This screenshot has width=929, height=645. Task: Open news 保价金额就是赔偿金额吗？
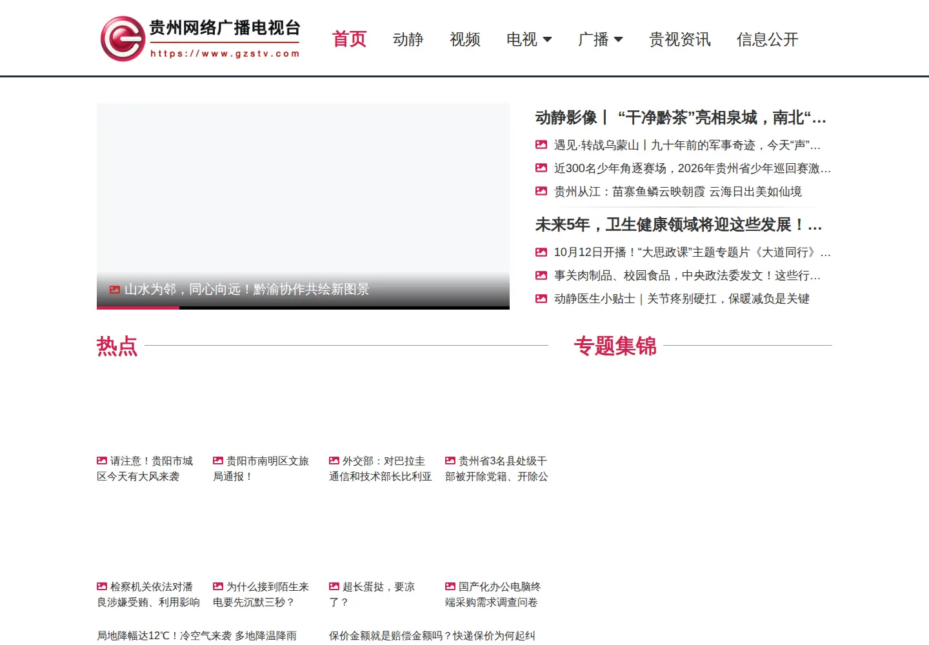coord(432,636)
